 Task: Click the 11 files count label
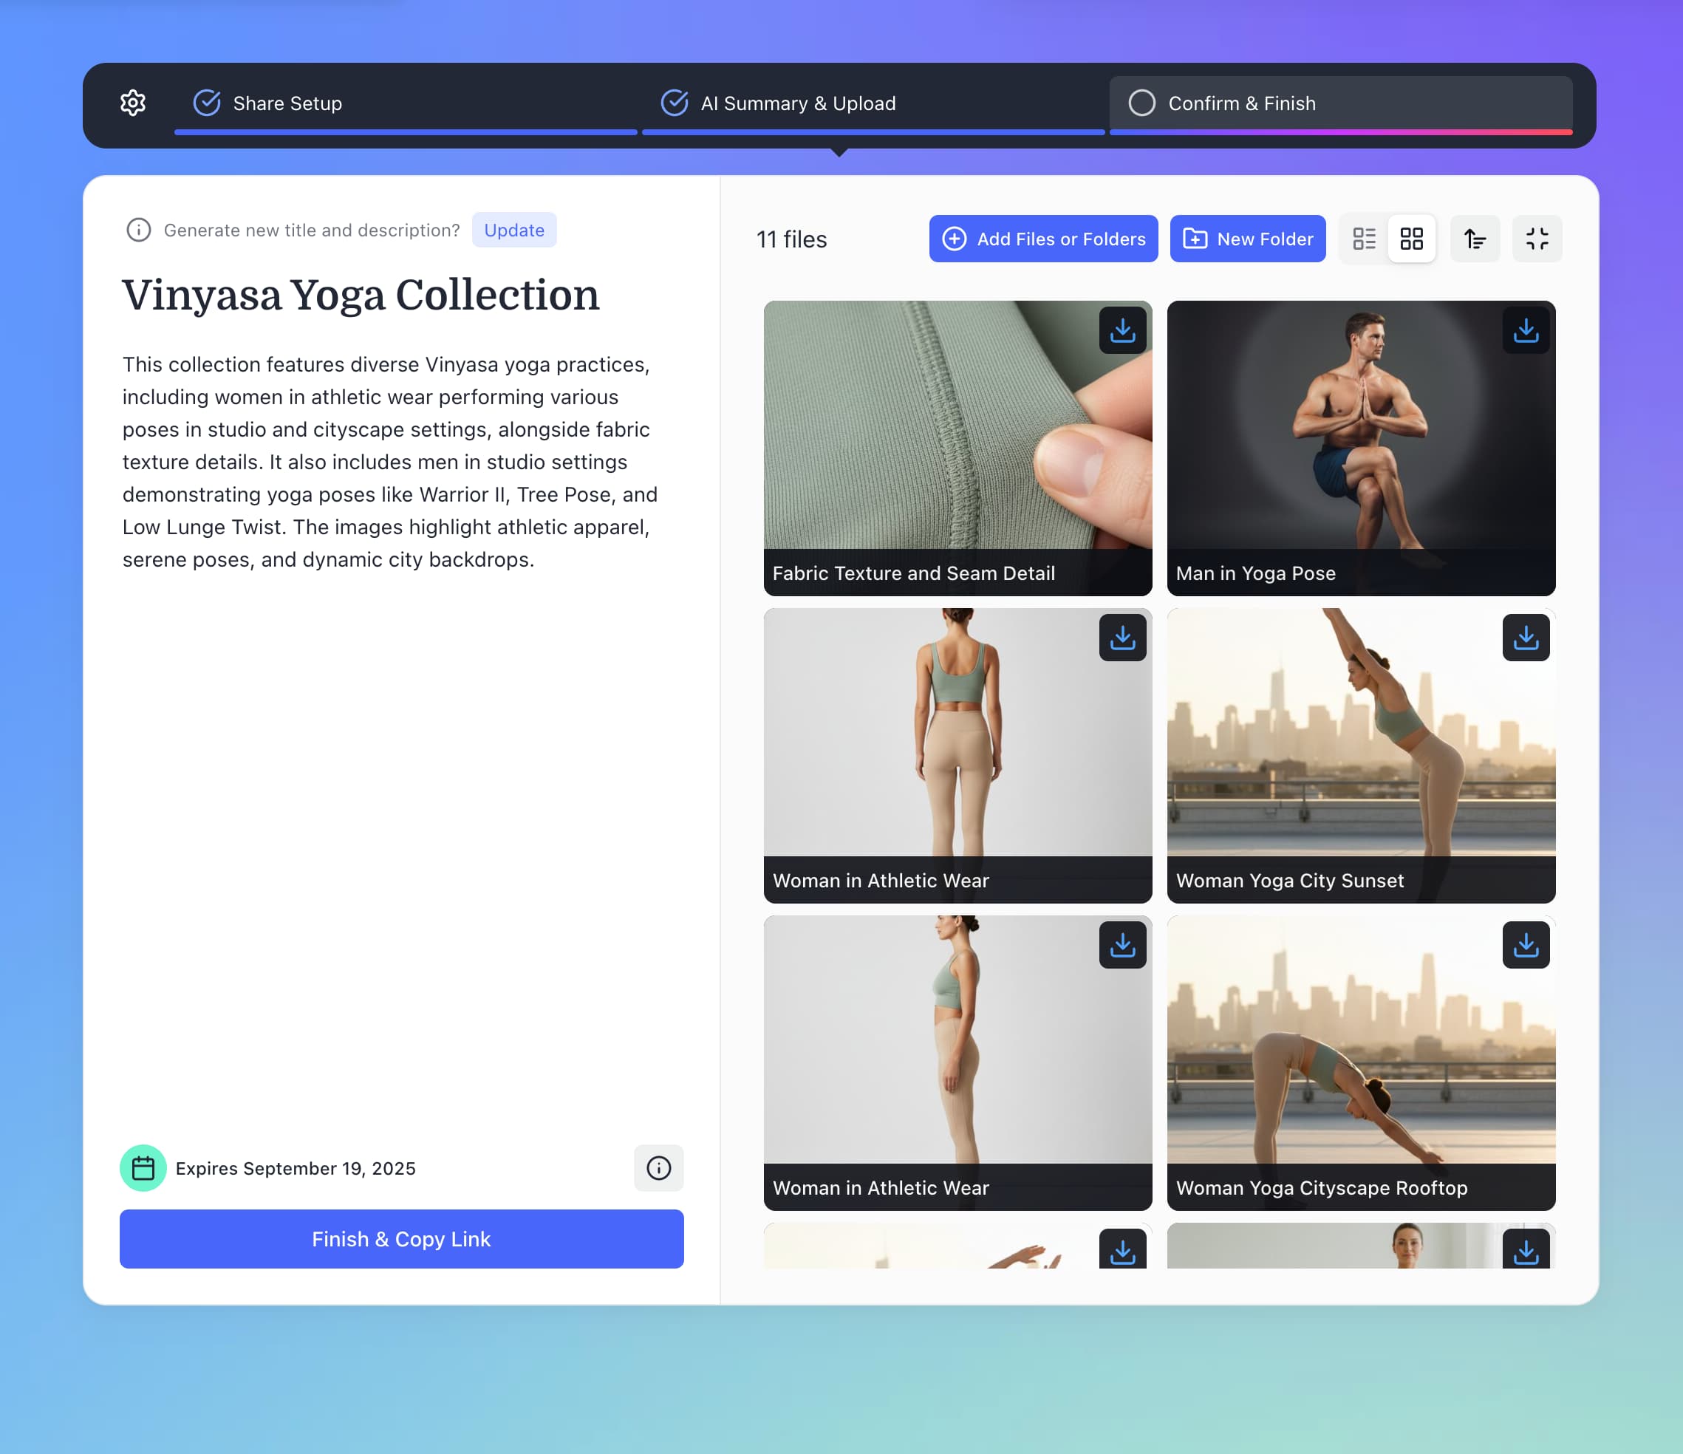791,239
